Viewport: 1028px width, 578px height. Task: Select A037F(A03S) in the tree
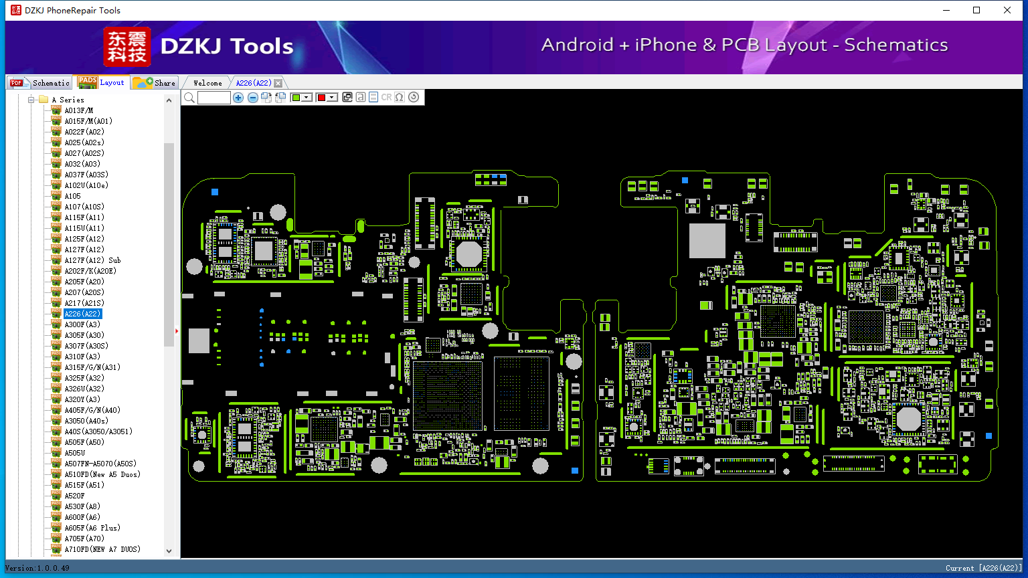pos(86,175)
